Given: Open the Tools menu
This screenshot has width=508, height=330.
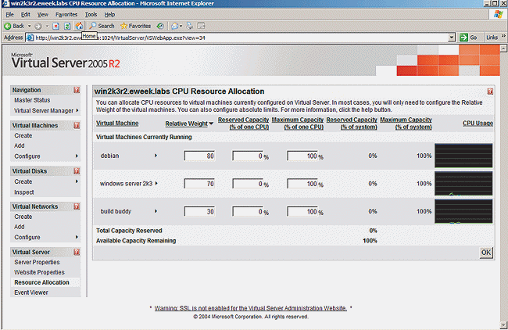Looking at the screenshot, I should (91, 14).
